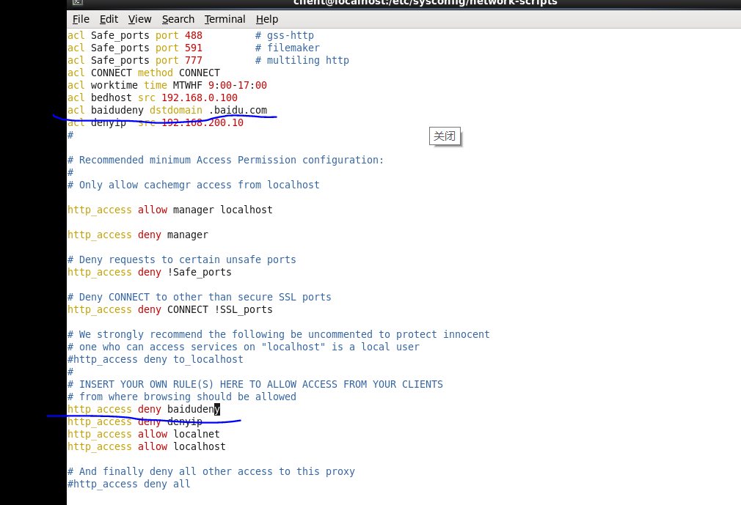The image size is (741, 505).
Task: Open the View menu
Action: tap(140, 19)
